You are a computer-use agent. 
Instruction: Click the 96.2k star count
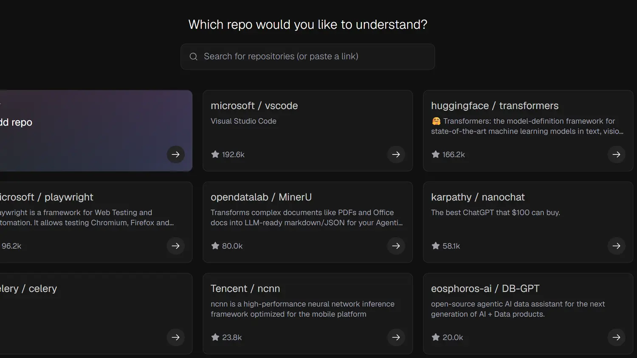11,246
